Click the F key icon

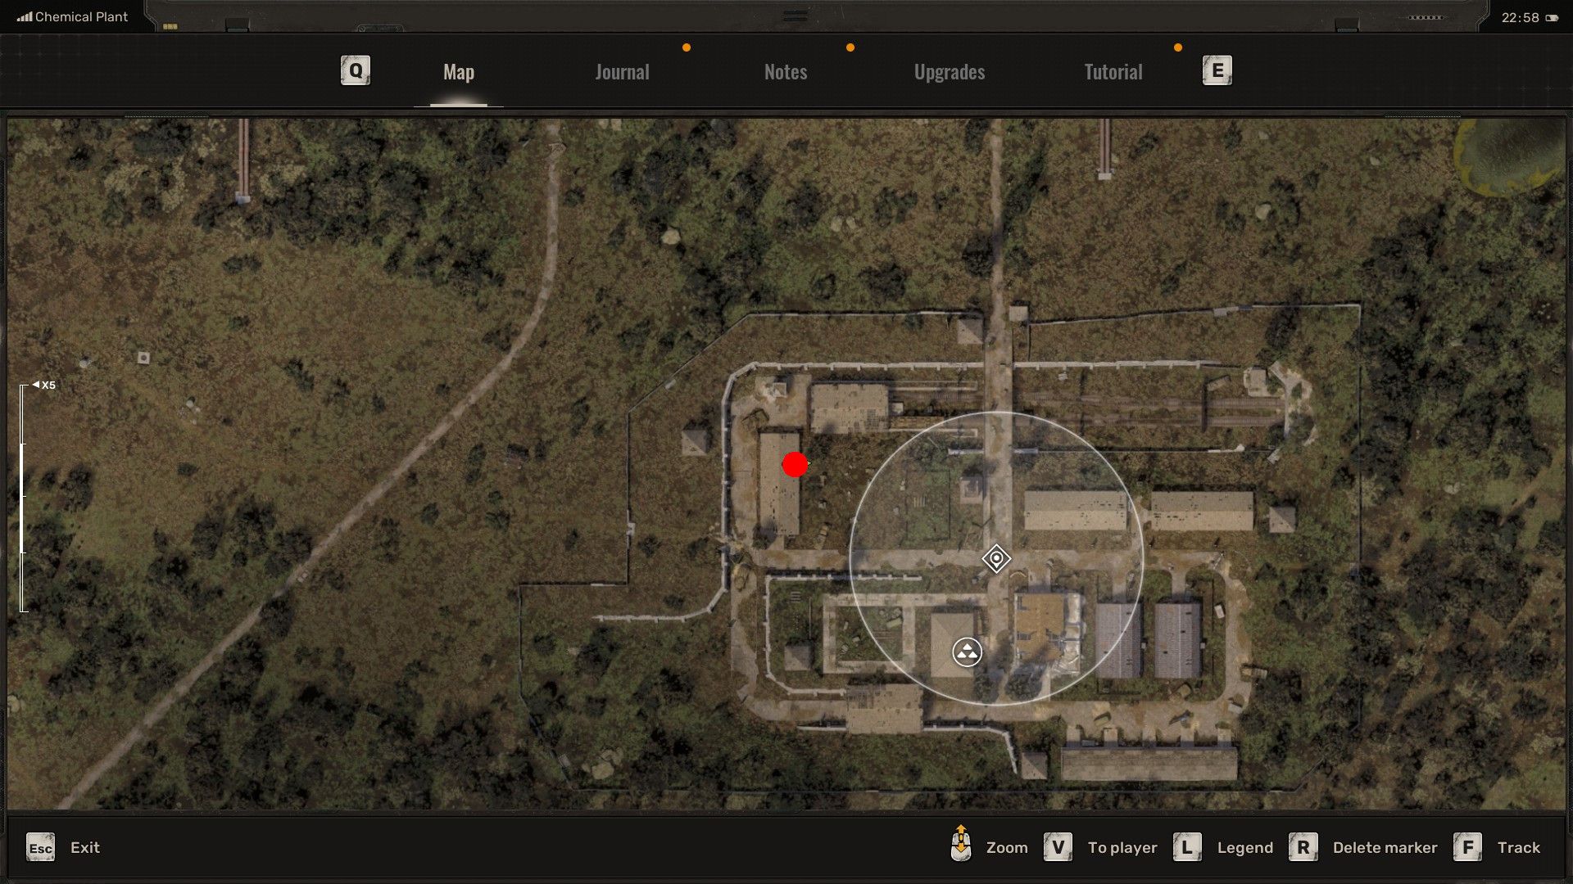(x=1467, y=847)
